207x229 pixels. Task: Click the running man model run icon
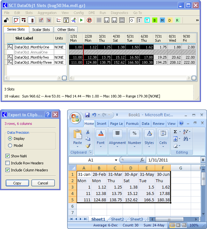[x=74, y=20]
